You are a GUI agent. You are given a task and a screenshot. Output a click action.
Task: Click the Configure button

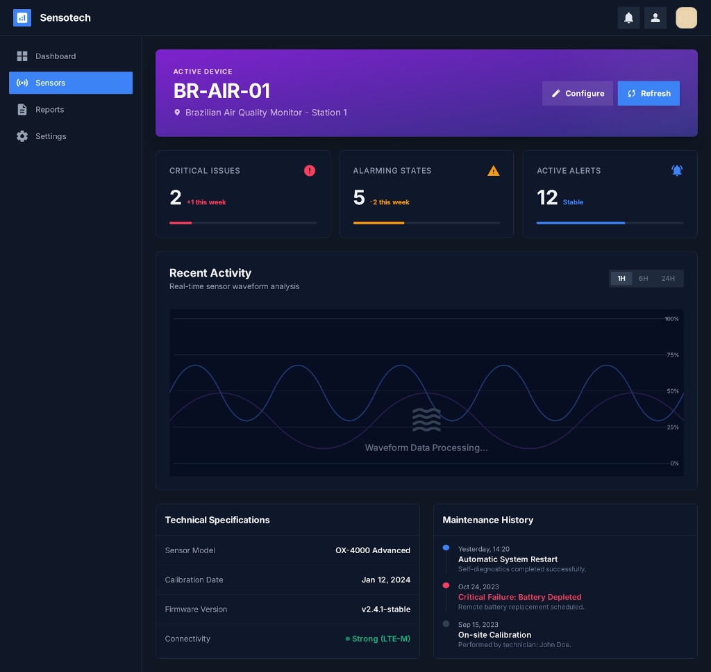pyautogui.click(x=577, y=94)
